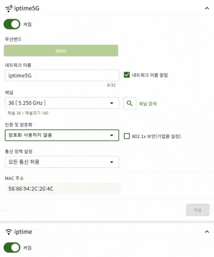Image resolution: width=214 pixels, height=257 pixels.
Task: Enable the 802.1x 보안 checkbox
Action: (x=127, y=136)
